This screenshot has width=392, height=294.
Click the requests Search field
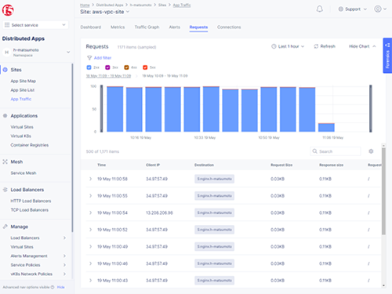336,151
